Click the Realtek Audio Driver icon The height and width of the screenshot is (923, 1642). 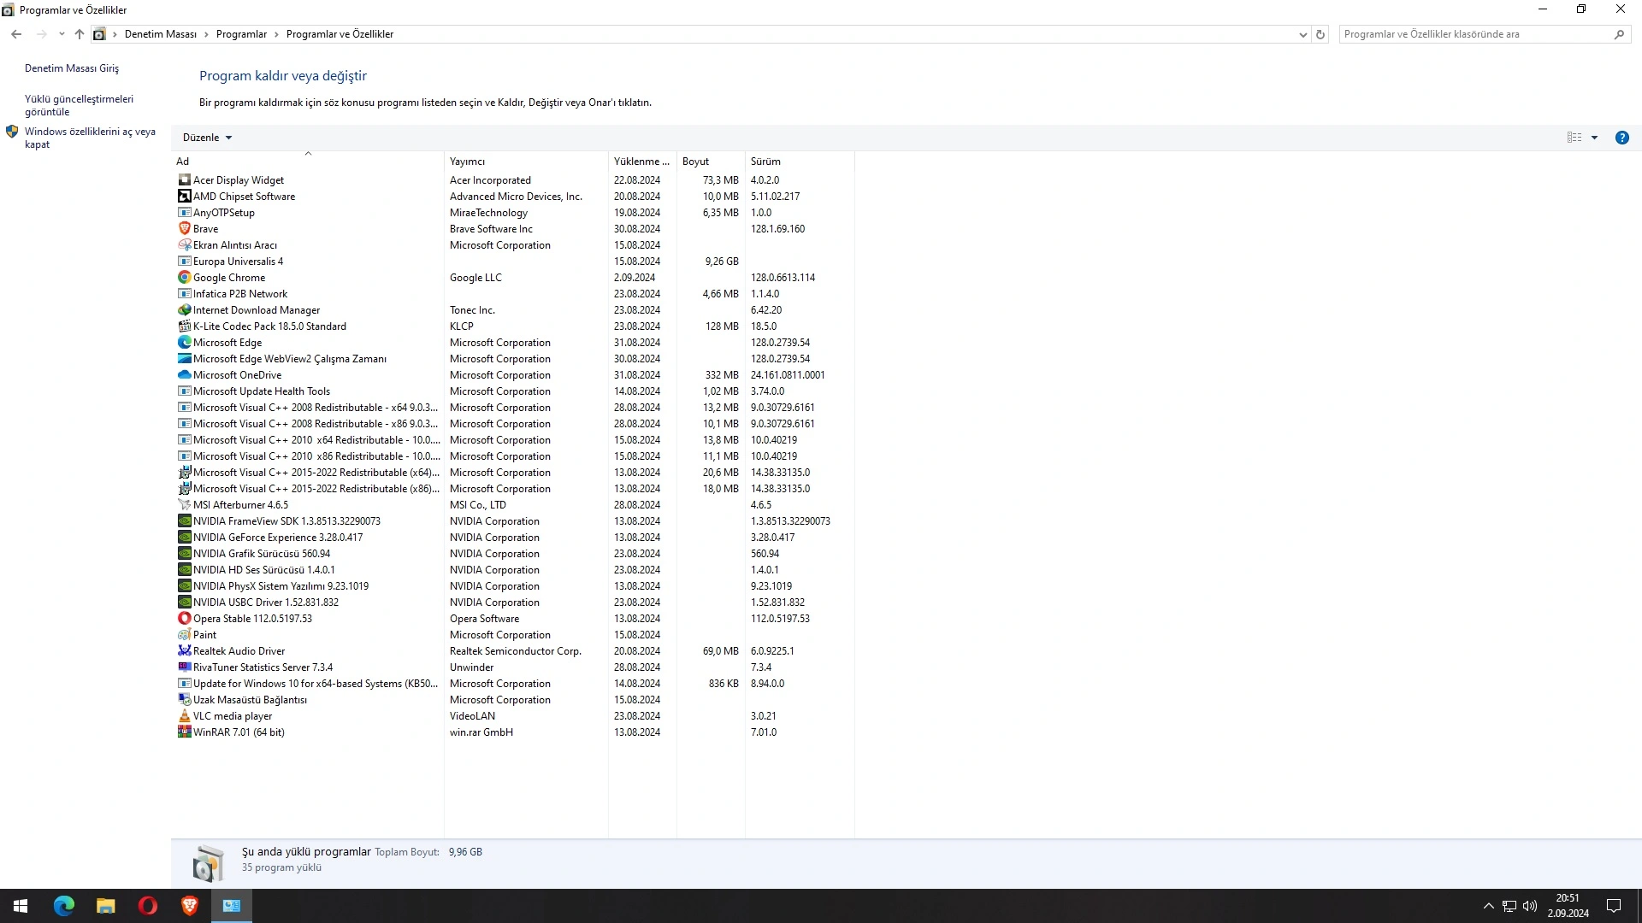(x=184, y=651)
